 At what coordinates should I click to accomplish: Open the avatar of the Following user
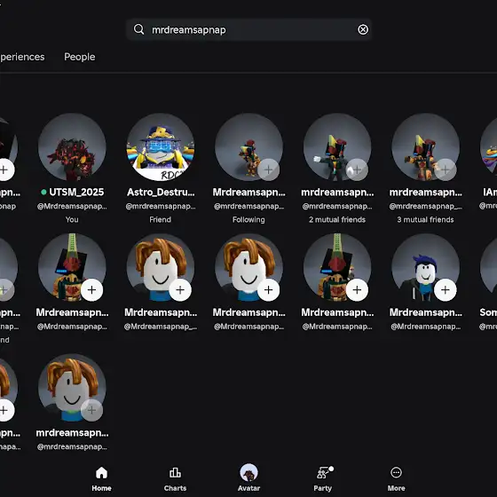pyautogui.click(x=248, y=147)
